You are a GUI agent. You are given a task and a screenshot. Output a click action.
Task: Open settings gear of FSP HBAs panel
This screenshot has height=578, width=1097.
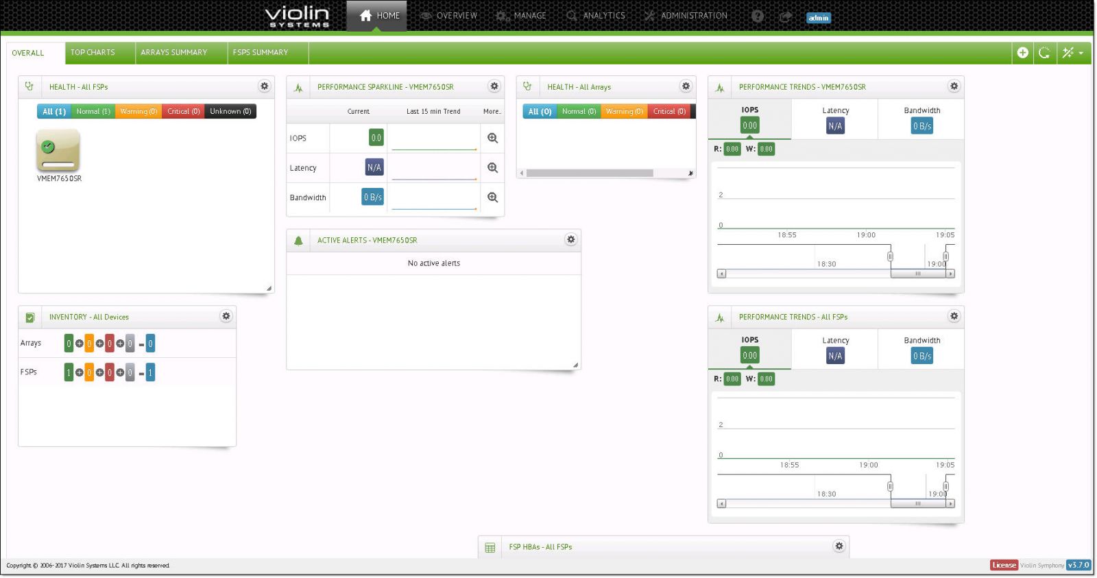pyautogui.click(x=839, y=546)
